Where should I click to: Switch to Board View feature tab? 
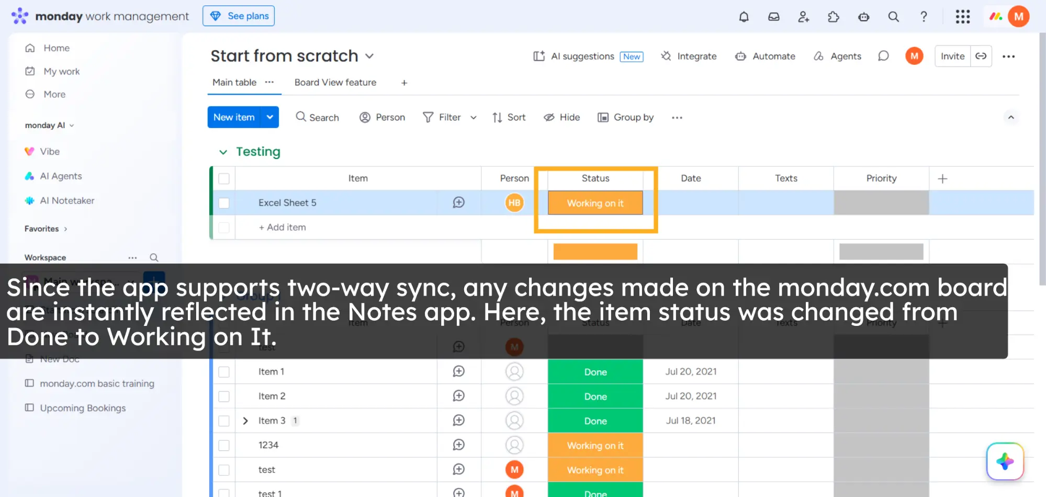click(335, 82)
